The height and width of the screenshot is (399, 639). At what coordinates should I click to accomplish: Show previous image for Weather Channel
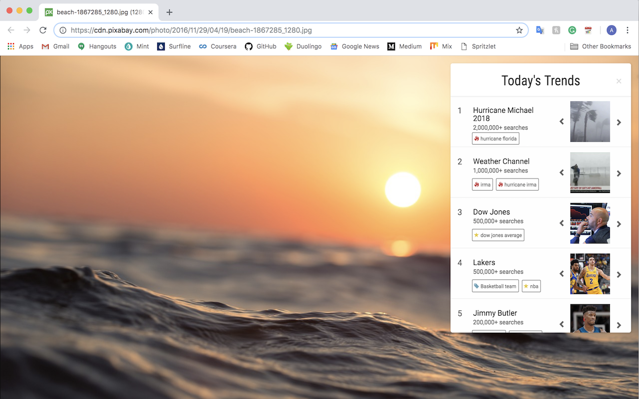[x=562, y=173]
